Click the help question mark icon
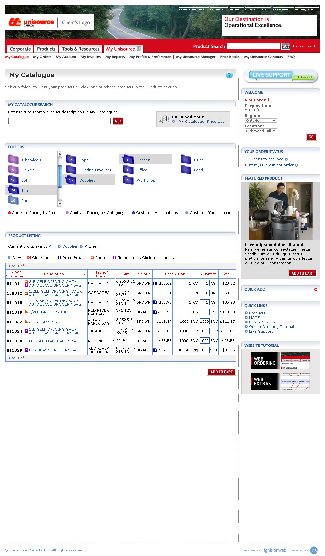The height and width of the screenshot is (556, 325). tap(229, 75)
